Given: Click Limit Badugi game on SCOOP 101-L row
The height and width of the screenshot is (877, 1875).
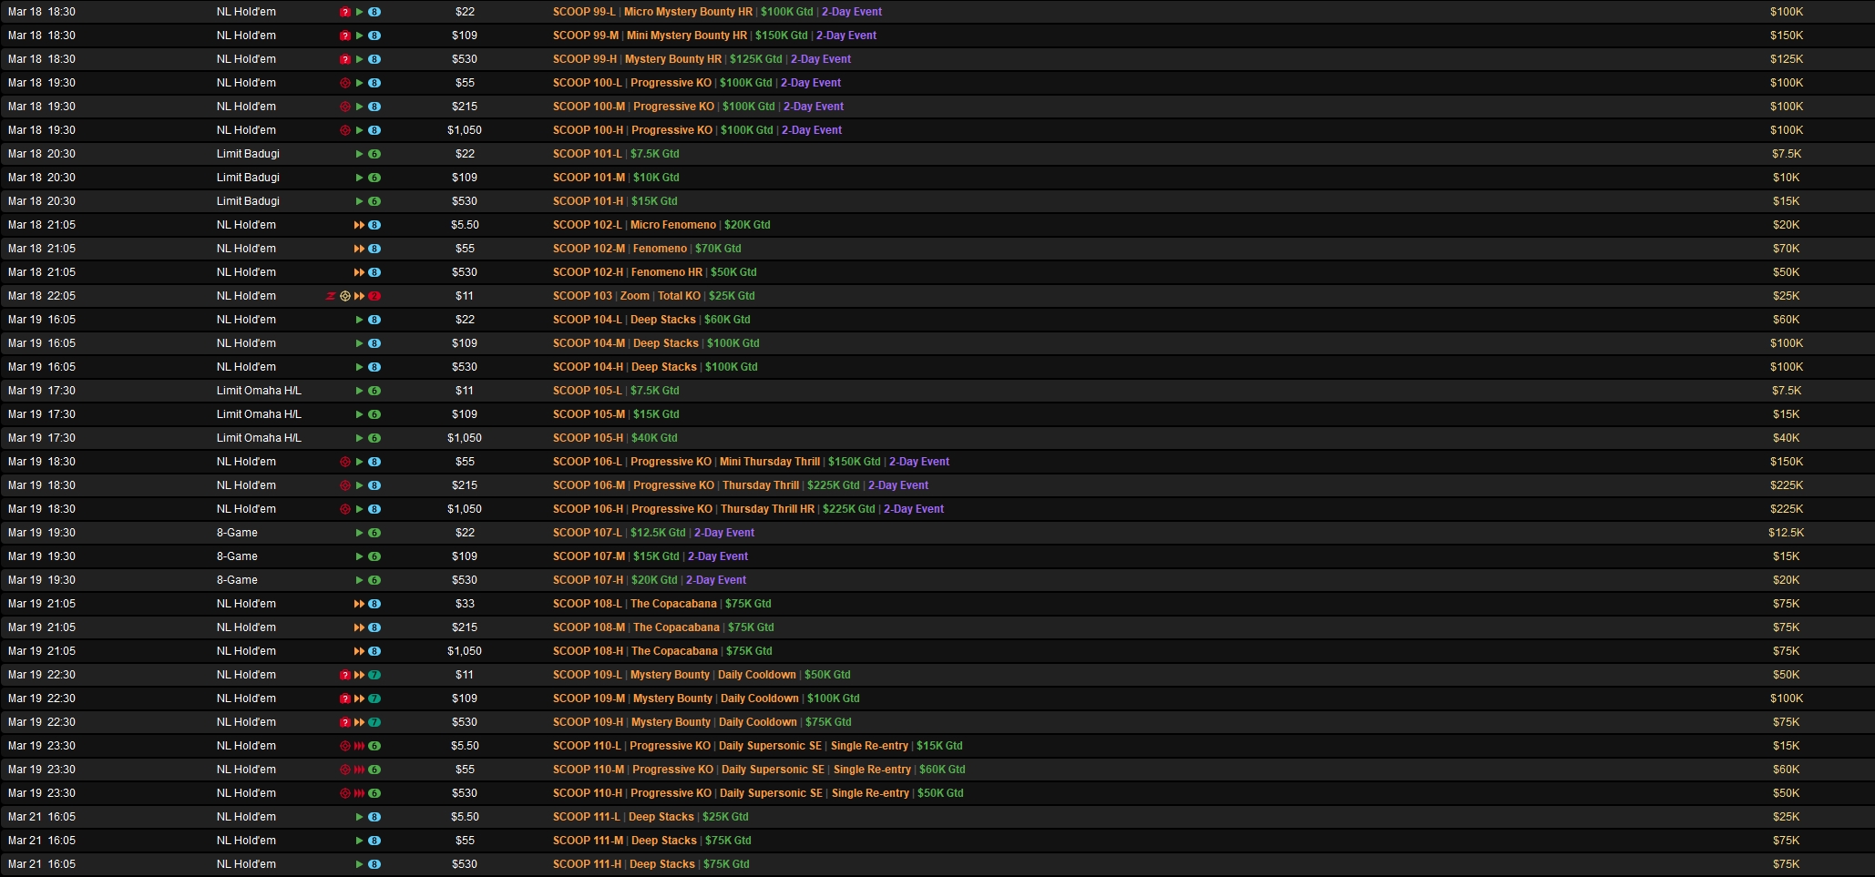Looking at the screenshot, I should click(x=248, y=154).
